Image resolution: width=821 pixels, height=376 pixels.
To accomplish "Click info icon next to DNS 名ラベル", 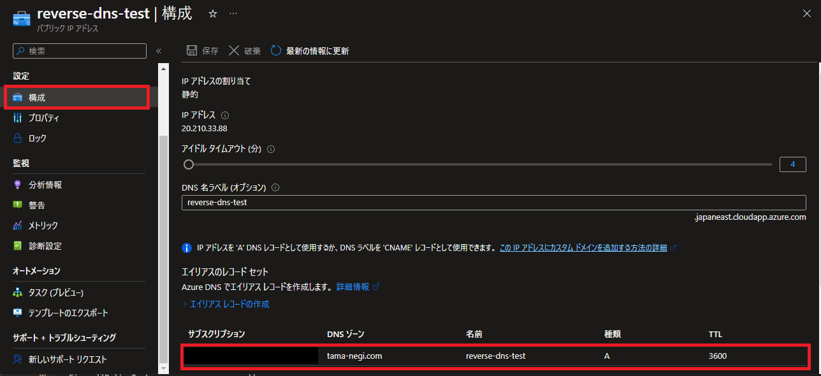I will coord(276,187).
